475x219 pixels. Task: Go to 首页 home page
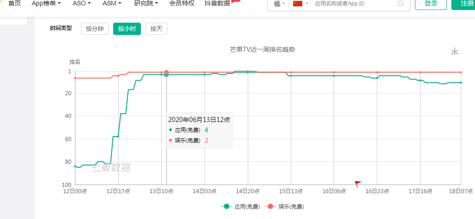(15, 4)
